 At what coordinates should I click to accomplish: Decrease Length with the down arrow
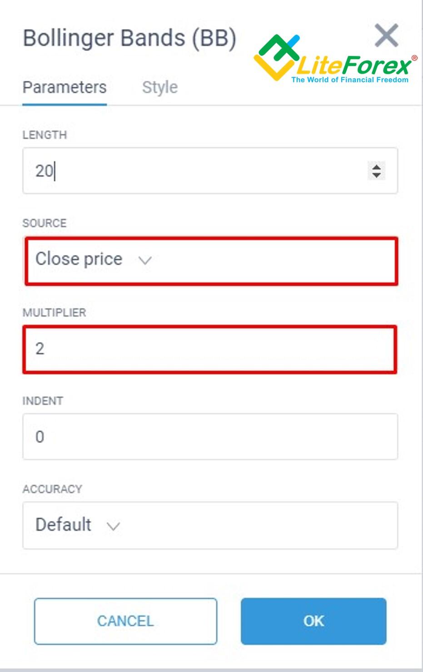point(376,175)
